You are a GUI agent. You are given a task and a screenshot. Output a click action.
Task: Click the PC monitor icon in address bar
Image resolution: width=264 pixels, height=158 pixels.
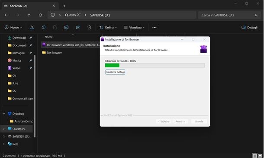click(x=53, y=15)
